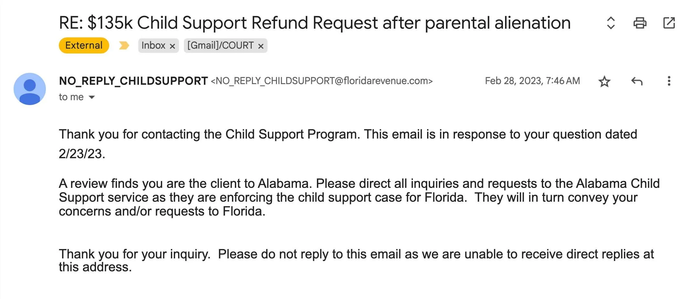Reply using the arrow icon
The image size is (694, 299).
tap(637, 81)
